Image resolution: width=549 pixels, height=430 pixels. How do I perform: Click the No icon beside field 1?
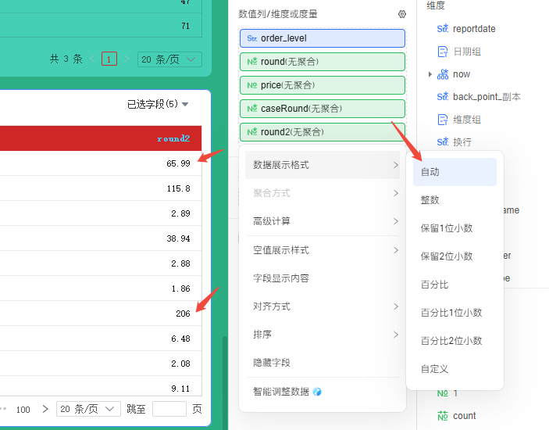click(x=443, y=393)
